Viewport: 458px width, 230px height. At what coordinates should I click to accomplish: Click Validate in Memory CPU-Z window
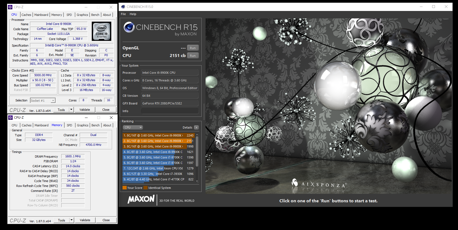coord(85,220)
